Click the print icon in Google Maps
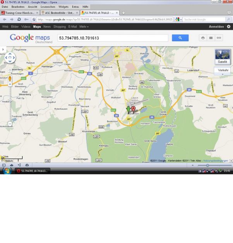The height and width of the screenshot is (243, 233). click(x=203, y=38)
